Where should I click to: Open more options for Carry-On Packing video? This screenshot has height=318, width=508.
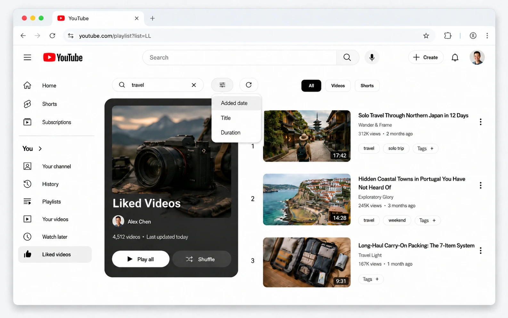480,251
